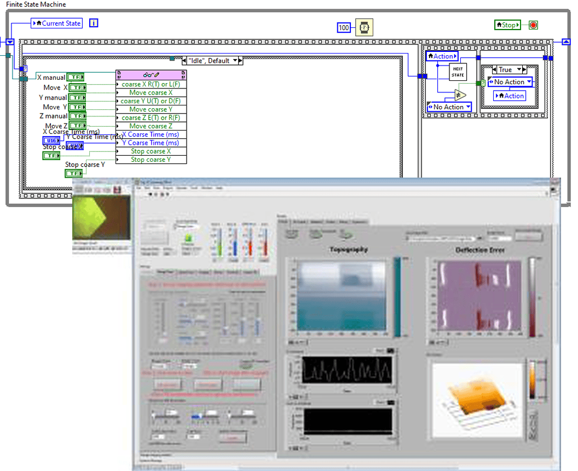
Task: Select the Y manual boolean terminal
Action: 77,97
